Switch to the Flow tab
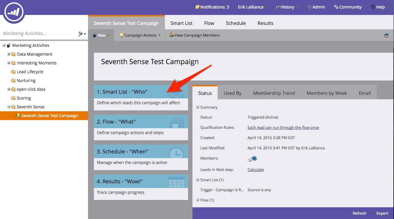Viewport: 394px width, 219px height. (209, 23)
